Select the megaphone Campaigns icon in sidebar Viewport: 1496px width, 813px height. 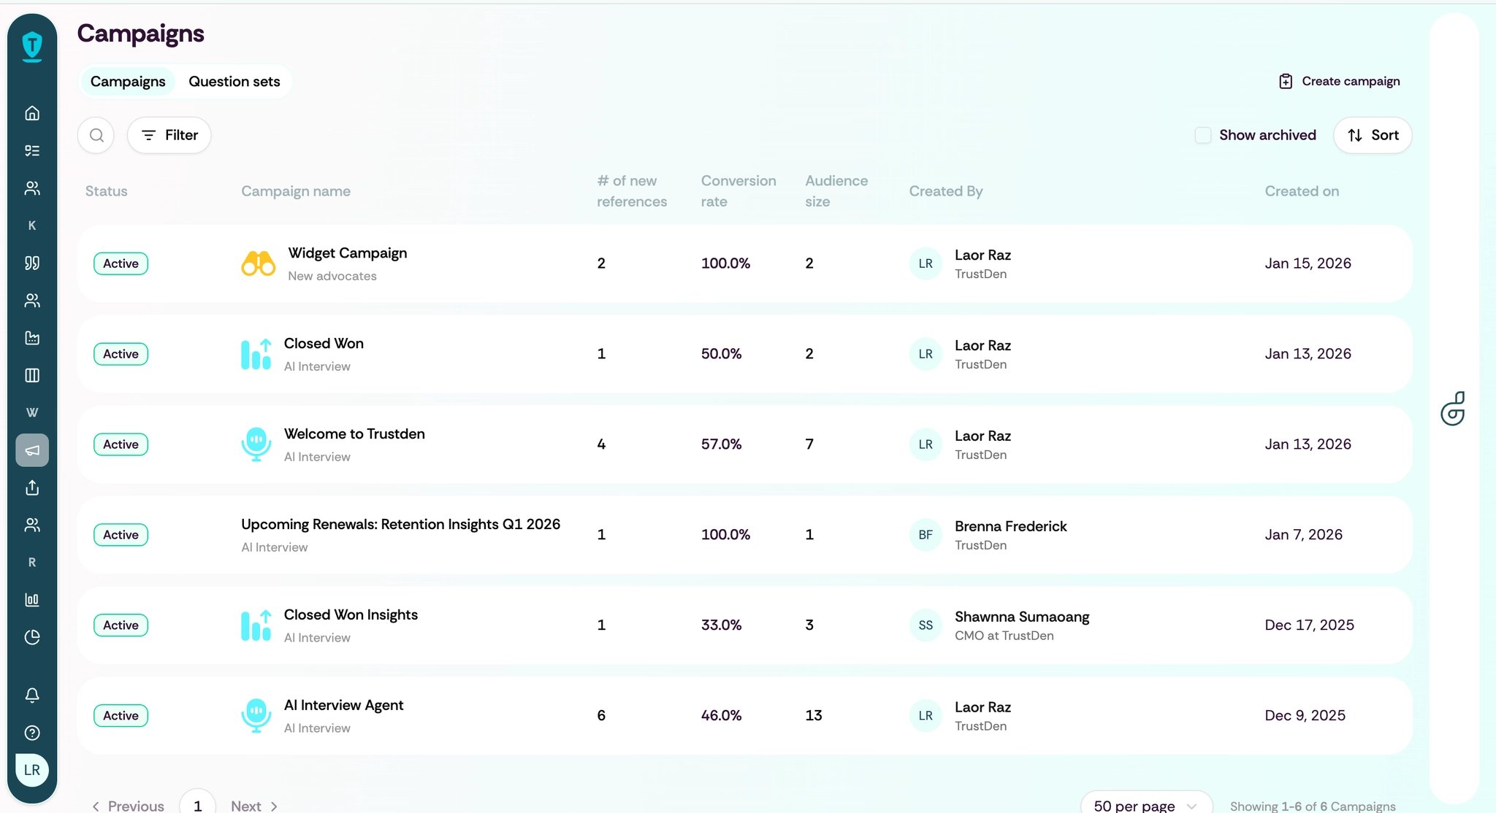coord(32,450)
